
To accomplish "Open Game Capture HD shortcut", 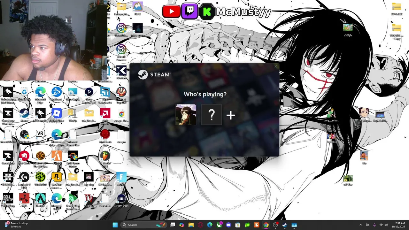I will point(89,95).
